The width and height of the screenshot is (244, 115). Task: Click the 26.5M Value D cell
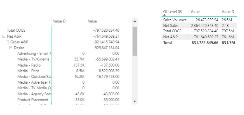pyautogui.click(x=227, y=20)
